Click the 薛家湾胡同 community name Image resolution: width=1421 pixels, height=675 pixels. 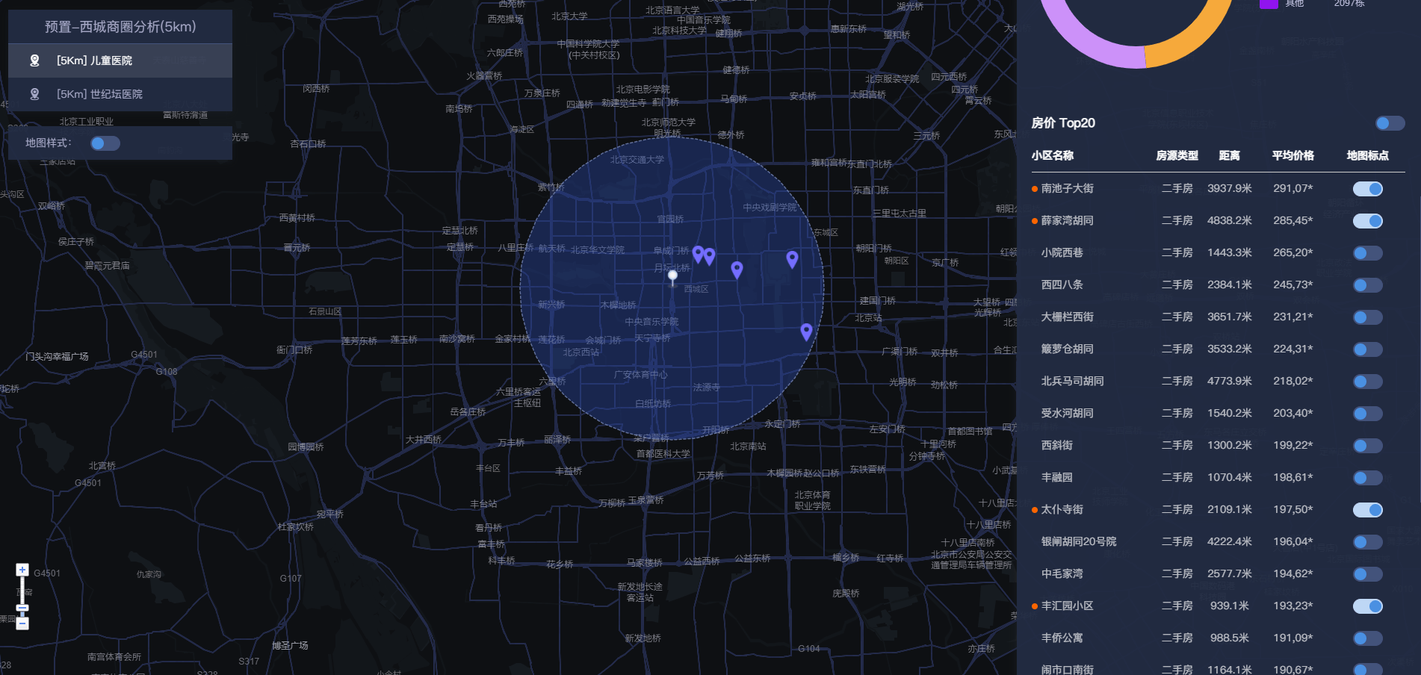pos(1067,220)
